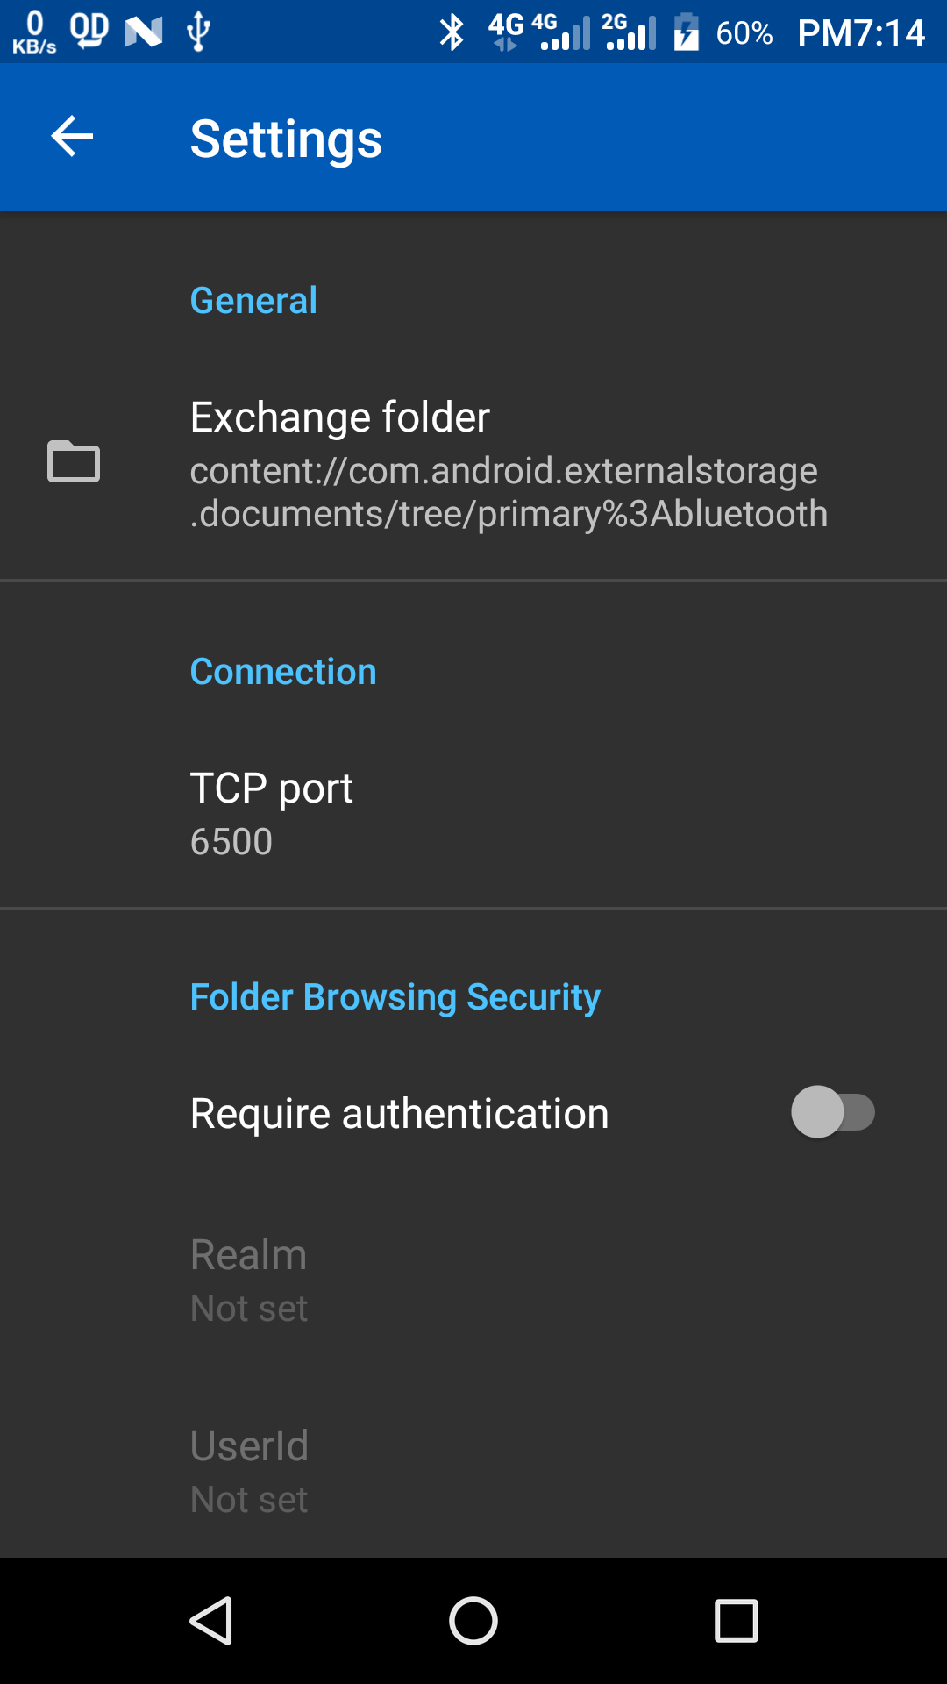
Task: Tap the USB icon in status bar
Action: point(198,32)
